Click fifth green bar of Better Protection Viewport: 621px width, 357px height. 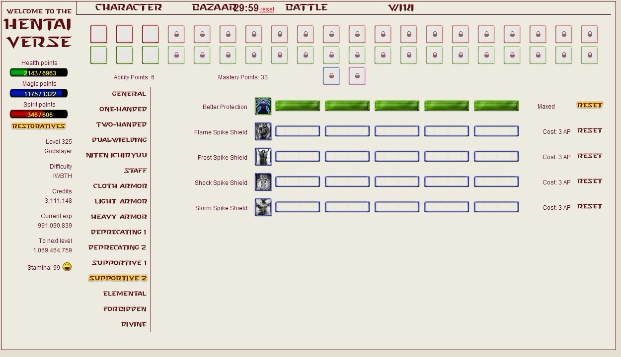pos(496,106)
